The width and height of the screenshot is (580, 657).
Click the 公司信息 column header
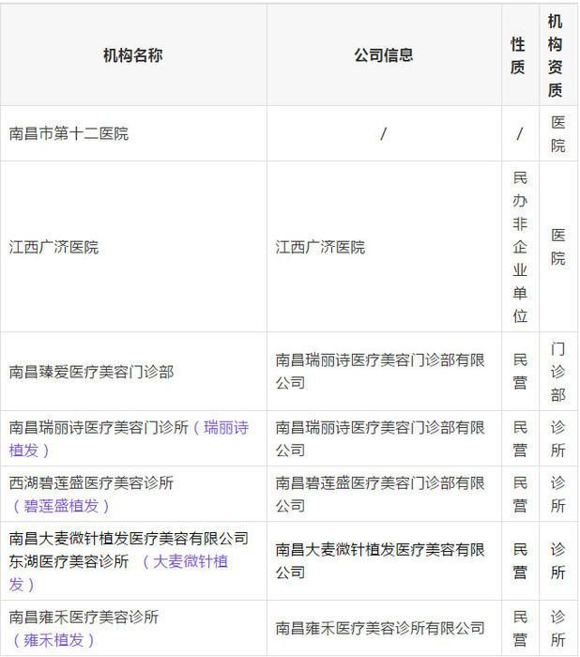click(x=383, y=55)
